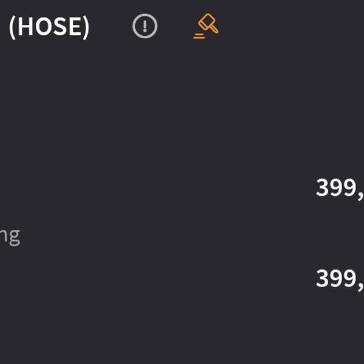
Task: Open the top 399 number field
Action: click(x=339, y=188)
